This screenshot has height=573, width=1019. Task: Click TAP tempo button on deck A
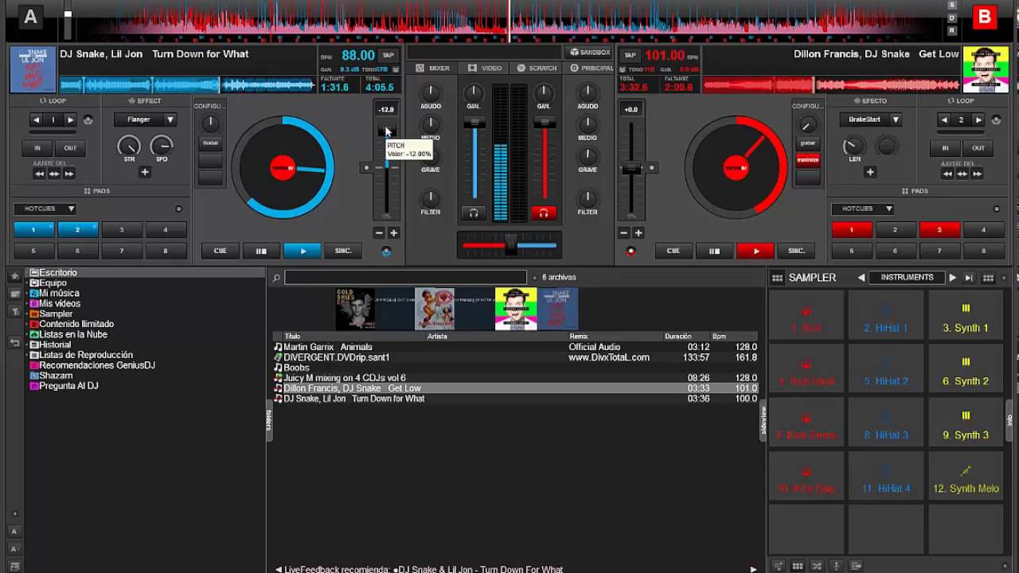pyautogui.click(x=388, y=55)
